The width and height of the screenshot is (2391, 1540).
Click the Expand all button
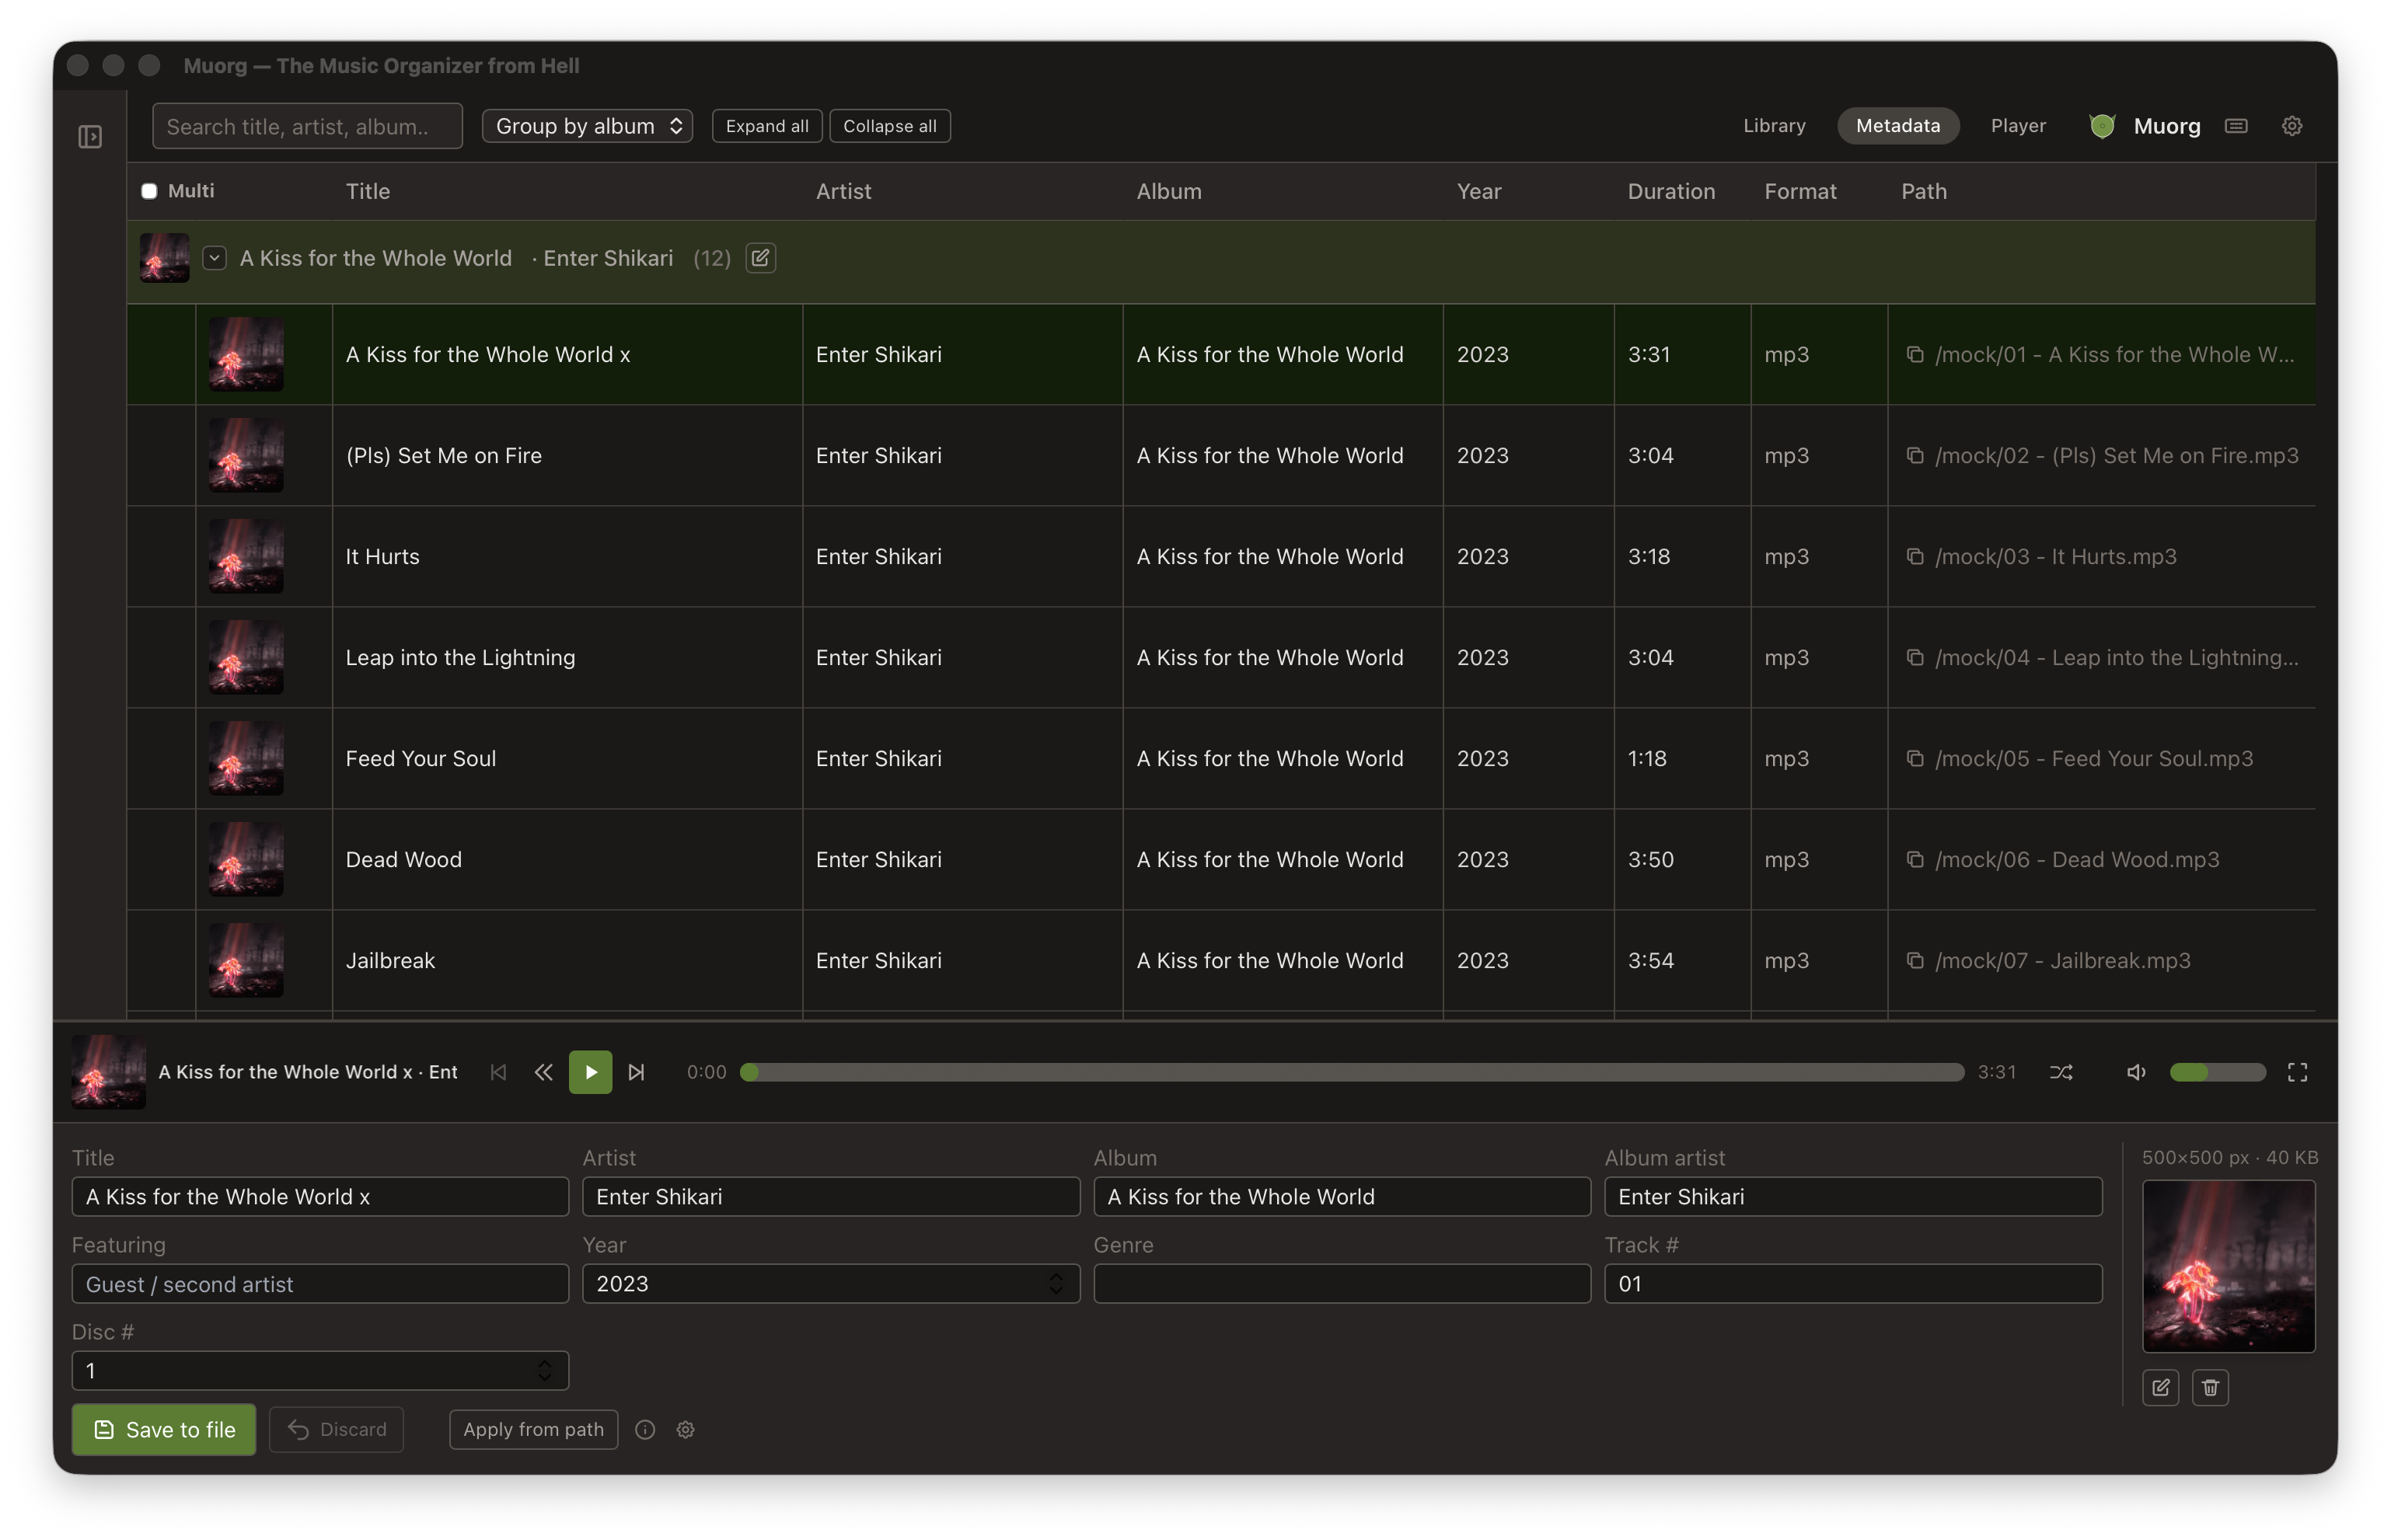(766, 125)
